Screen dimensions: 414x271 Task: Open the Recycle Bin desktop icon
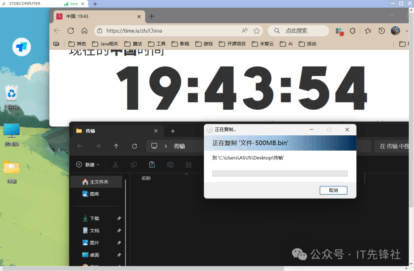point(12,94)
